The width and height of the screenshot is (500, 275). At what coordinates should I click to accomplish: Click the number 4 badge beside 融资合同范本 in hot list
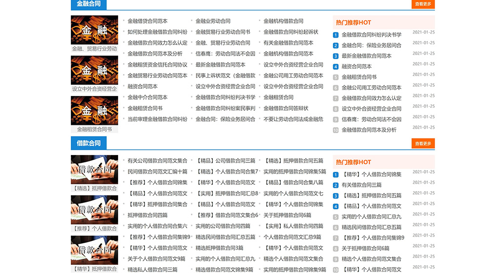click(335, 67)
